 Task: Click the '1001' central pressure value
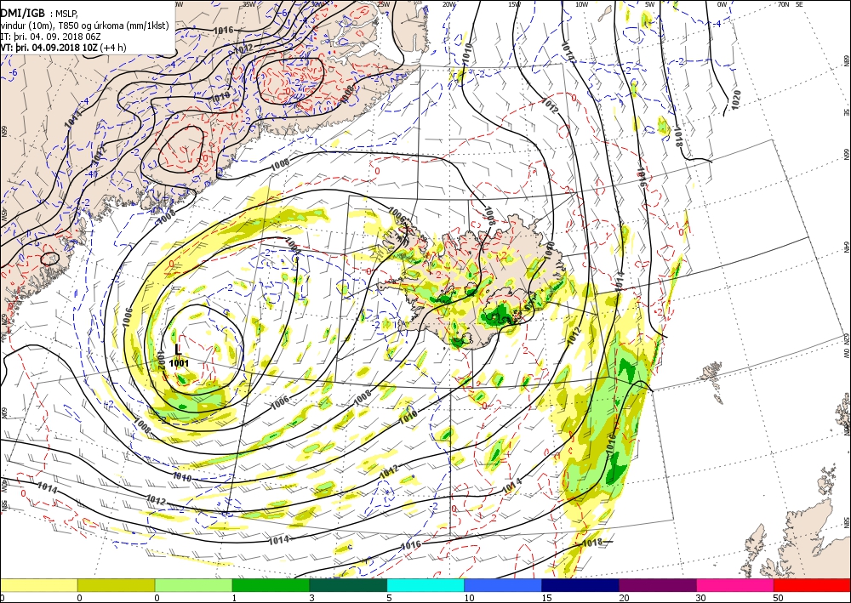pos(179,363)
